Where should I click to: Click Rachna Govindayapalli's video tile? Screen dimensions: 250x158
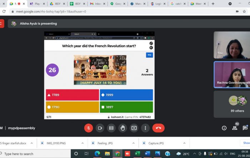pos(232,75)
